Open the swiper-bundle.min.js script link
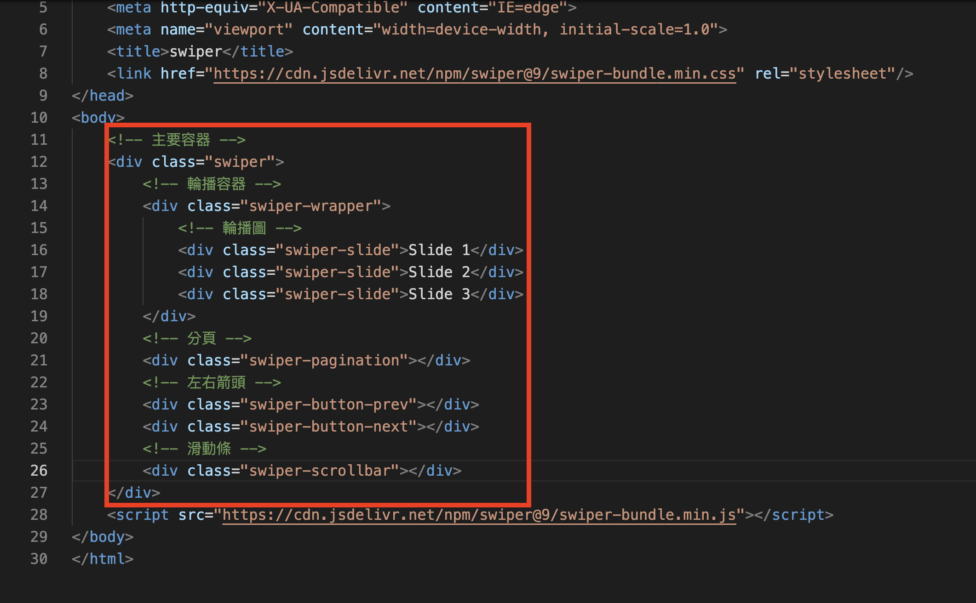The height and width of the screenshot is (603, 976). 479,515
